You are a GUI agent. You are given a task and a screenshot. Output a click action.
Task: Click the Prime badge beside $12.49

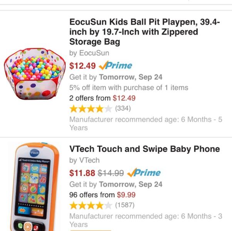(115, 65)
